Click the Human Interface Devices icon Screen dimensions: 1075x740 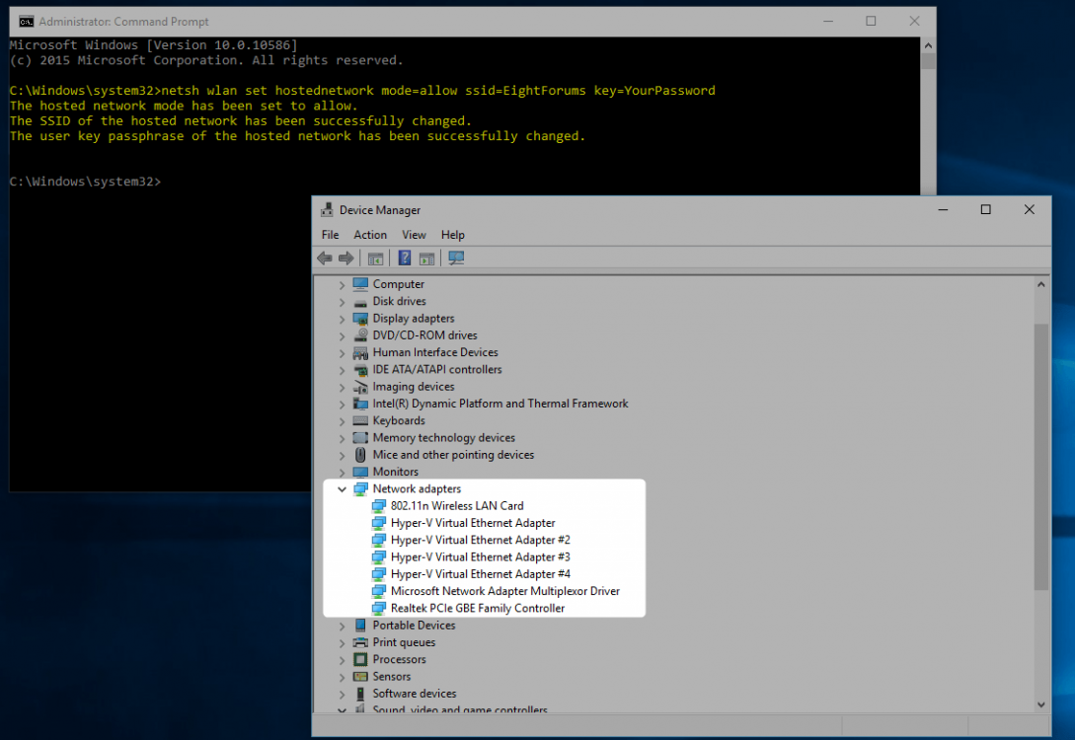[x=360, y=352]
